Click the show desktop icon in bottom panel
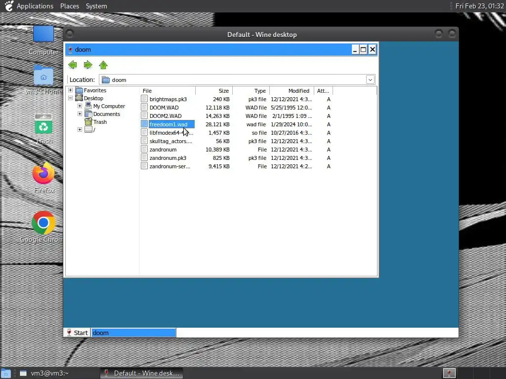This screenshot has width=506, height=379. pos(6,374)
